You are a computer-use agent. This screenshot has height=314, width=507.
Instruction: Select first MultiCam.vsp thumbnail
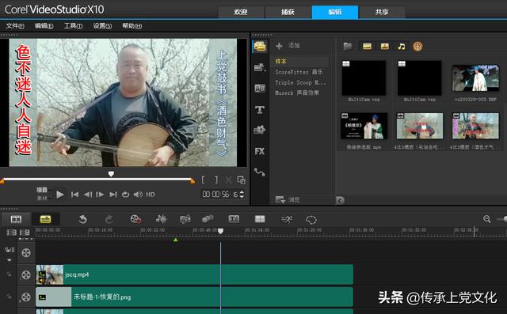(364, 78)
